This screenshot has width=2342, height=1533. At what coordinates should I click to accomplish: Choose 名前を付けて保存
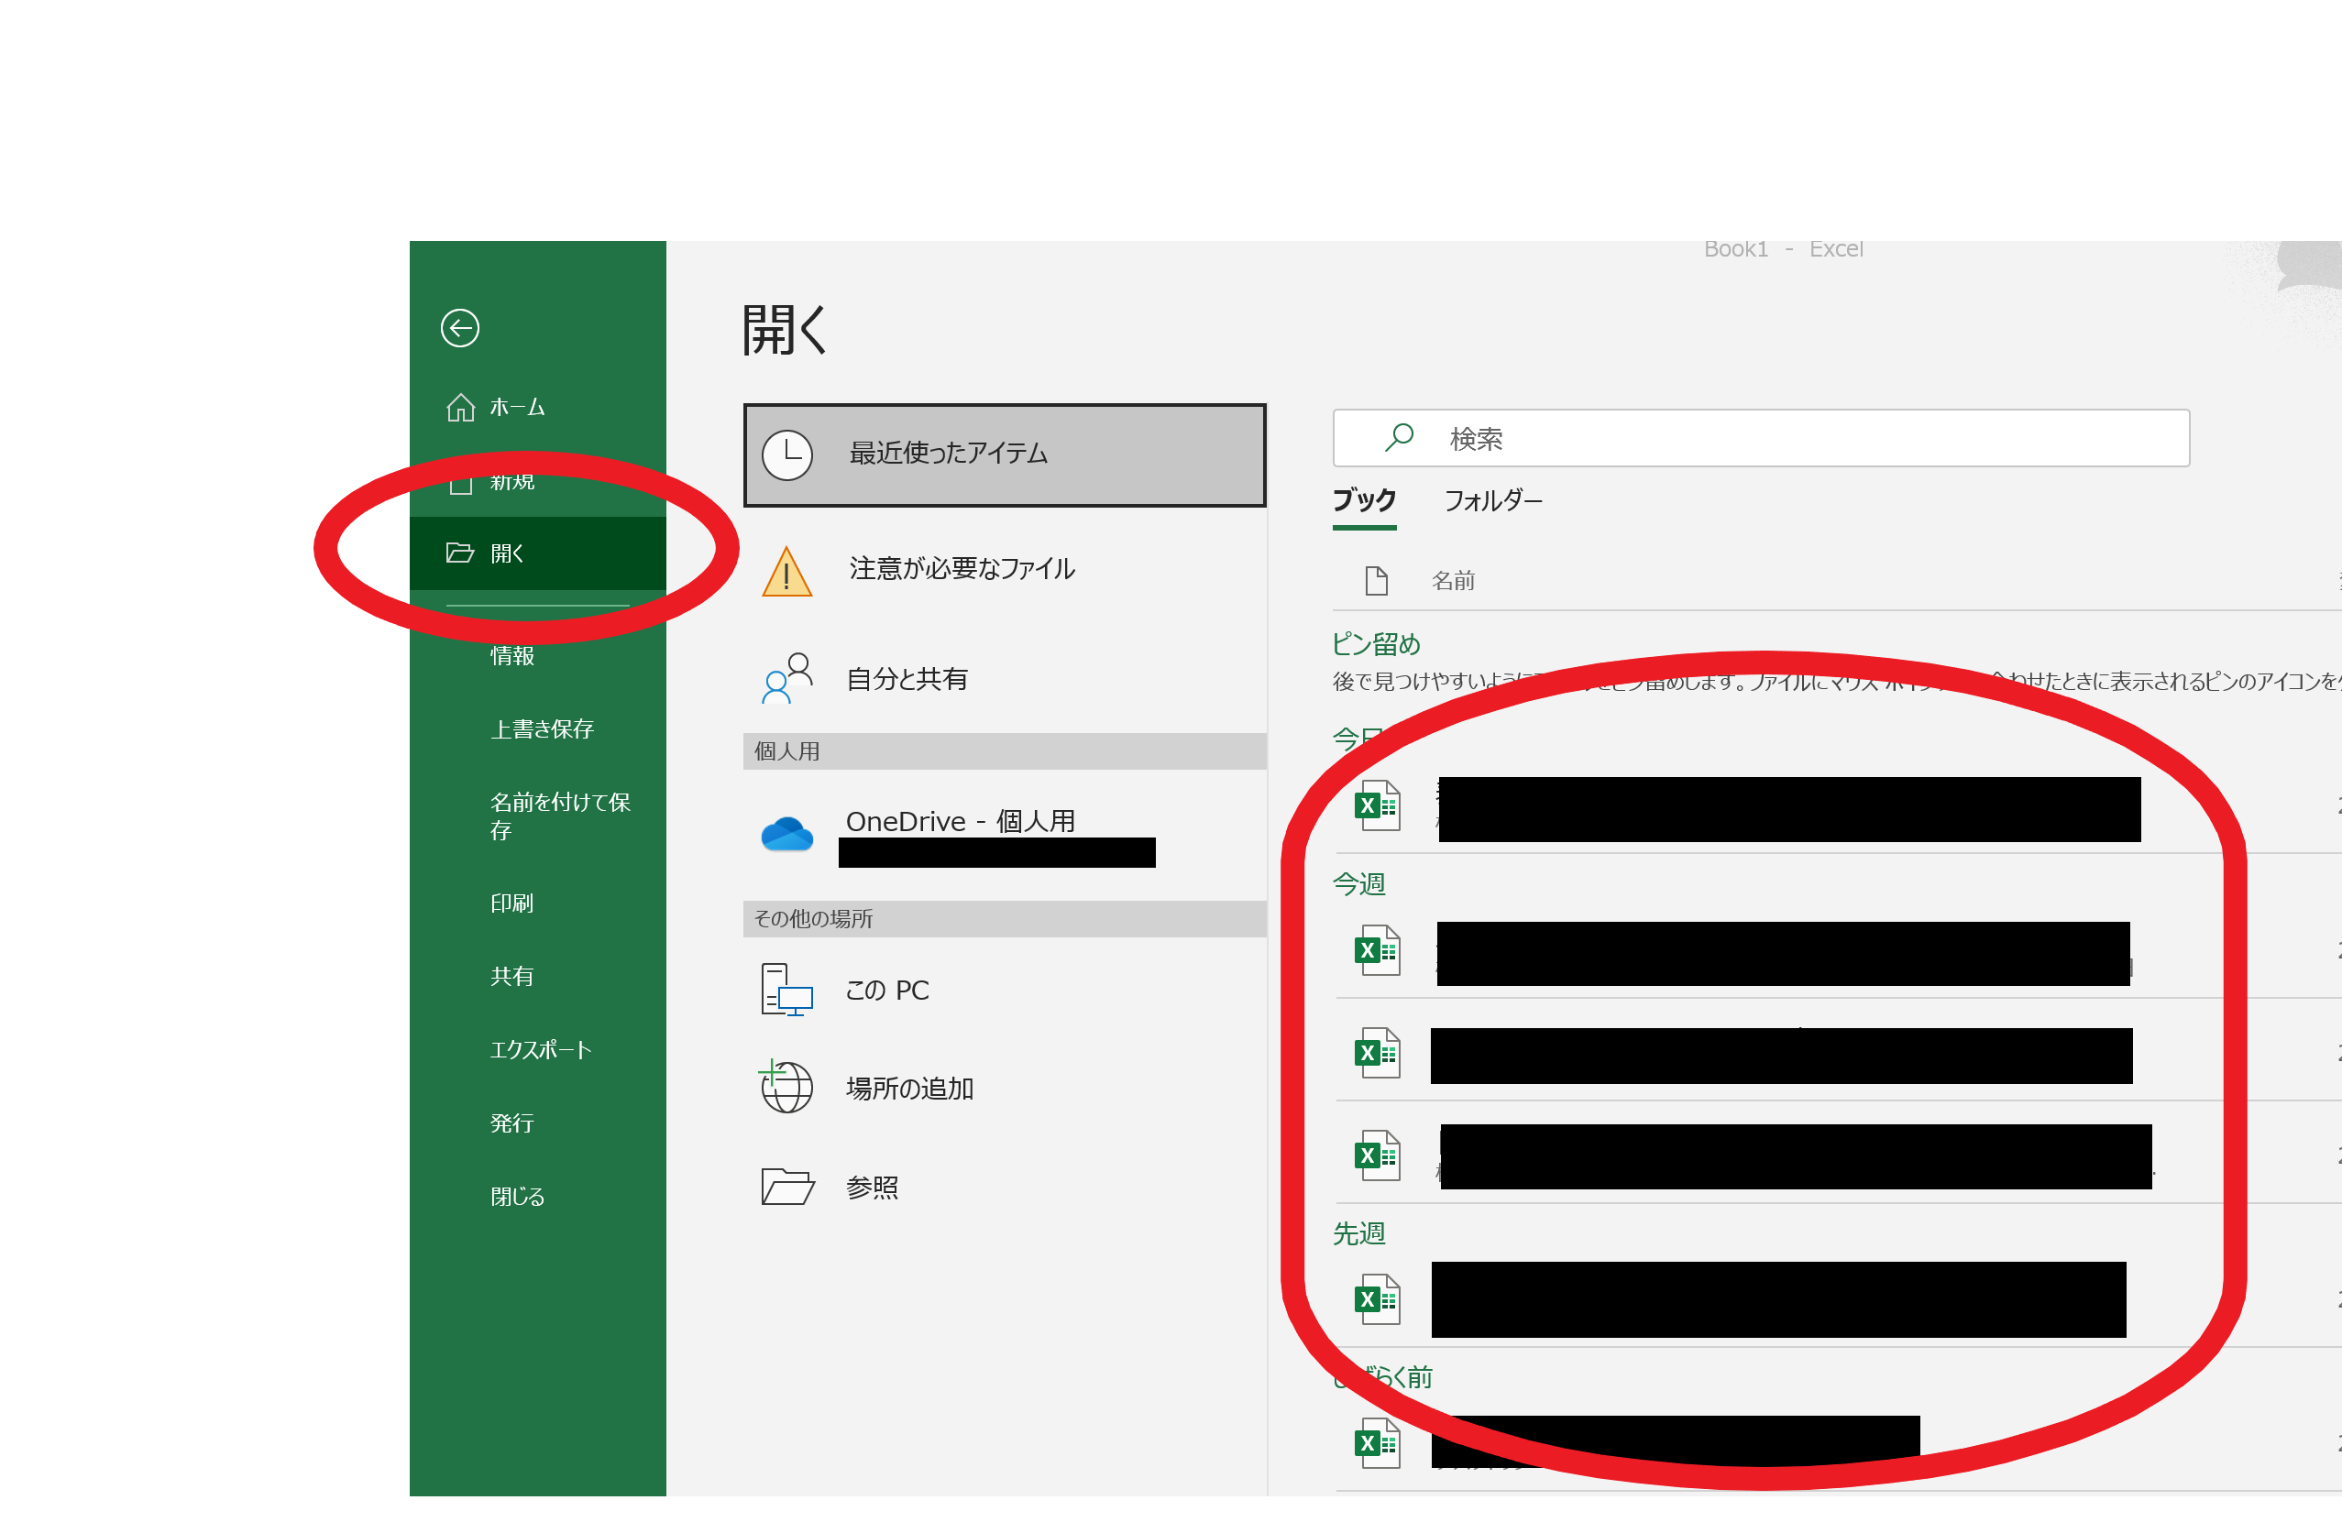coord(560,816)
